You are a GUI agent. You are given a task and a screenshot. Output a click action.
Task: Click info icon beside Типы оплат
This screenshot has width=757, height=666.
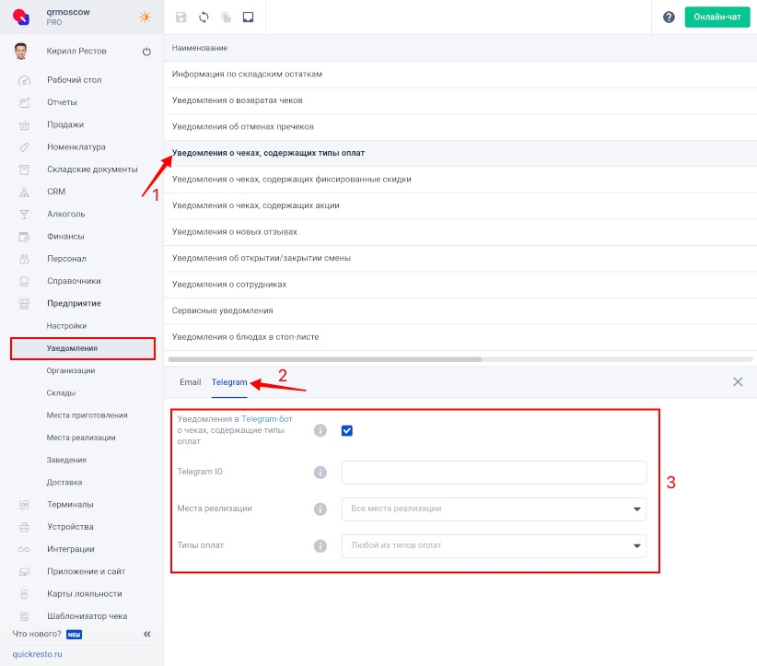320,545
